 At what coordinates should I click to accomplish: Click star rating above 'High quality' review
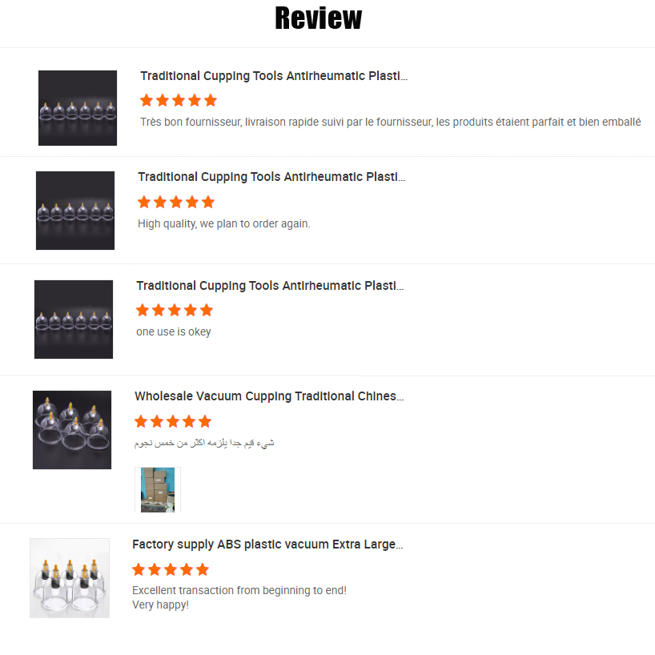(x=176, y=202)
